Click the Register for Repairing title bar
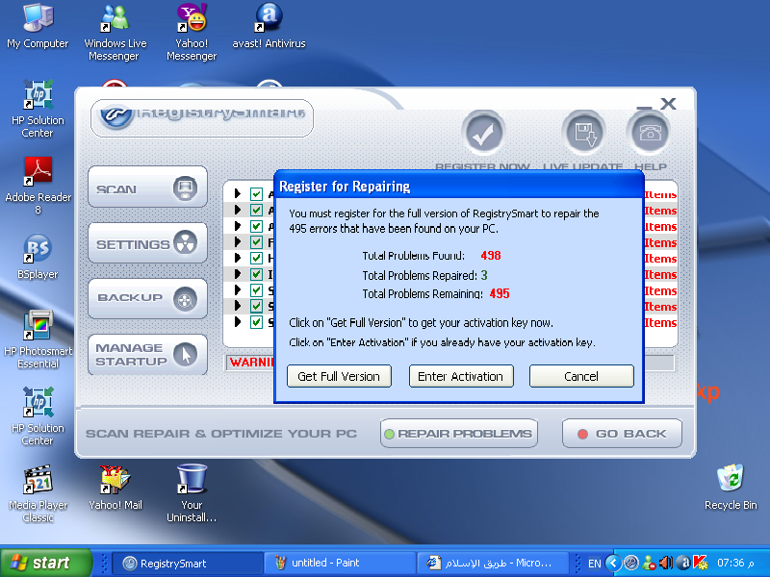770x577 pixels. [459, 187]
